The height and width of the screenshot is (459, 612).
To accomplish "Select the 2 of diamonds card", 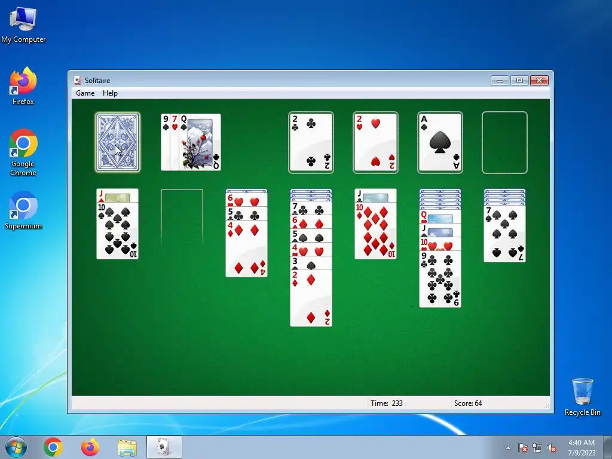I will [311, 298].
